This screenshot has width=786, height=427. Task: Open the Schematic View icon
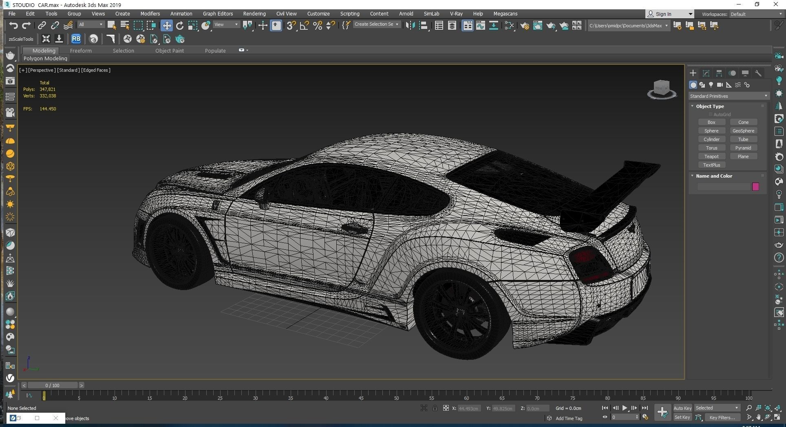click(509, 25)
